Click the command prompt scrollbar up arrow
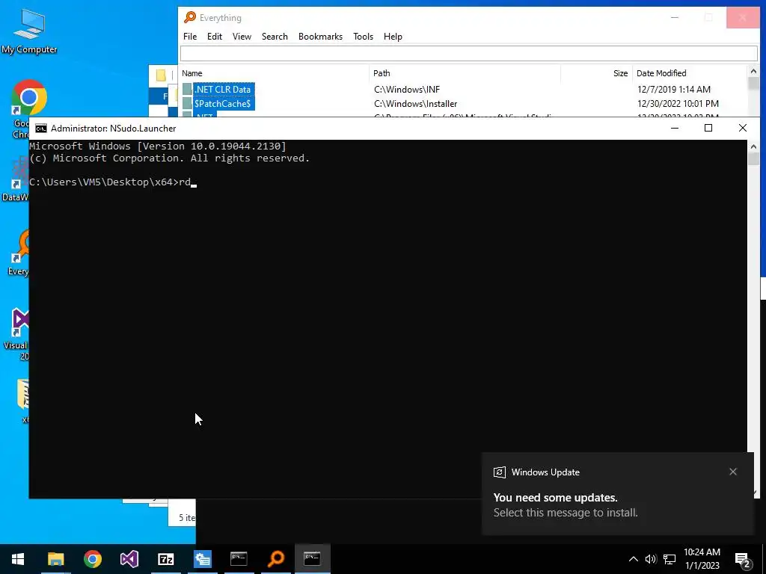766x574 pixels. coord(753,146)
